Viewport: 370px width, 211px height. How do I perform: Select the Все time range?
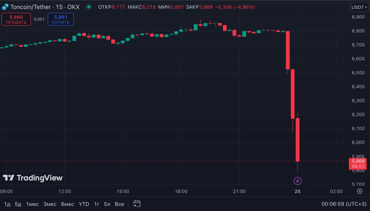click(119, 204)
